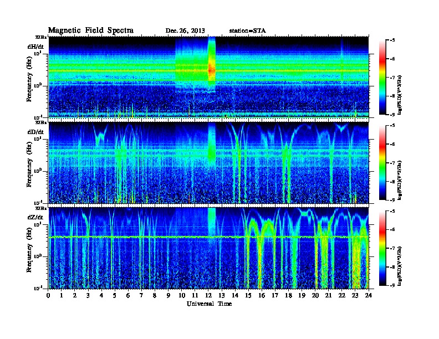This screenshot has height=339, width=439.
Task: Click hour tick "23" on the time axis
Action: [x=355, y=295]
